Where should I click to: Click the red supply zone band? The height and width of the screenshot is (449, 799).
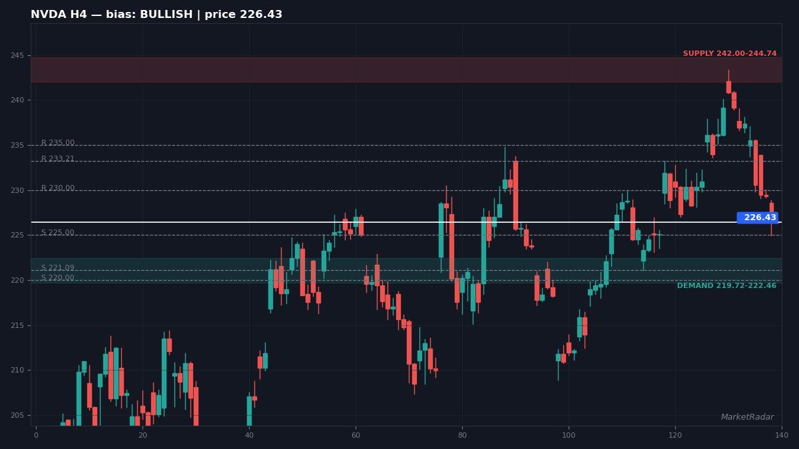point(406,69)
